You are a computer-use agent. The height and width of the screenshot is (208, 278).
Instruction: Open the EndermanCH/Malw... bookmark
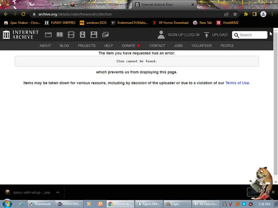[x=129, y=23]
